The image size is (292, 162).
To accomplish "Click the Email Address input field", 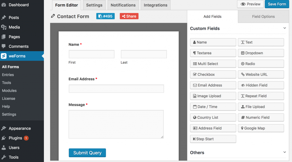I will point(116,89).
